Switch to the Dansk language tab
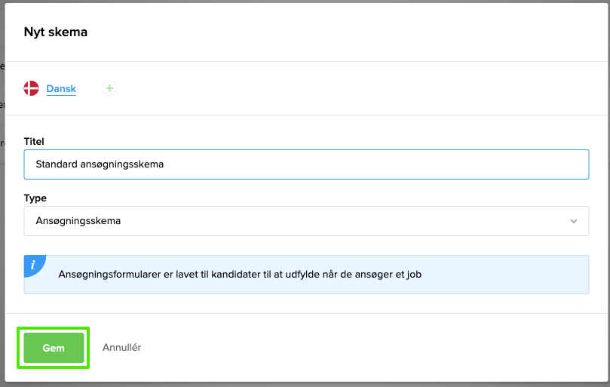Viewport: 610px width, 387px height. (x=61, y=88)
